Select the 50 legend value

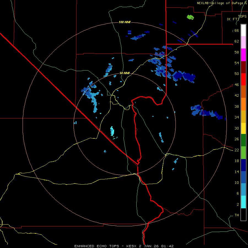click(x=237, y=74)
